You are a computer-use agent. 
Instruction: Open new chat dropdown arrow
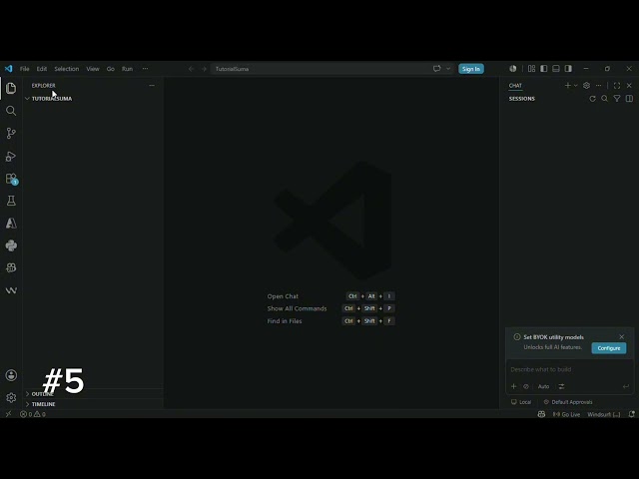coord(575,86)
